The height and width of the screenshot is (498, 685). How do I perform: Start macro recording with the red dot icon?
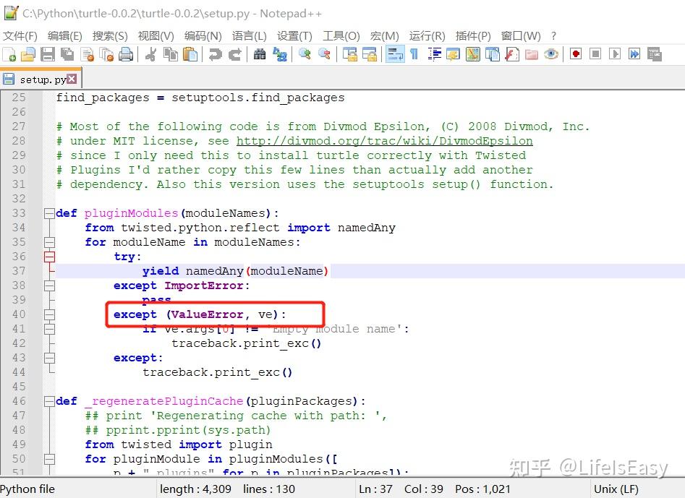coord(576,54)
